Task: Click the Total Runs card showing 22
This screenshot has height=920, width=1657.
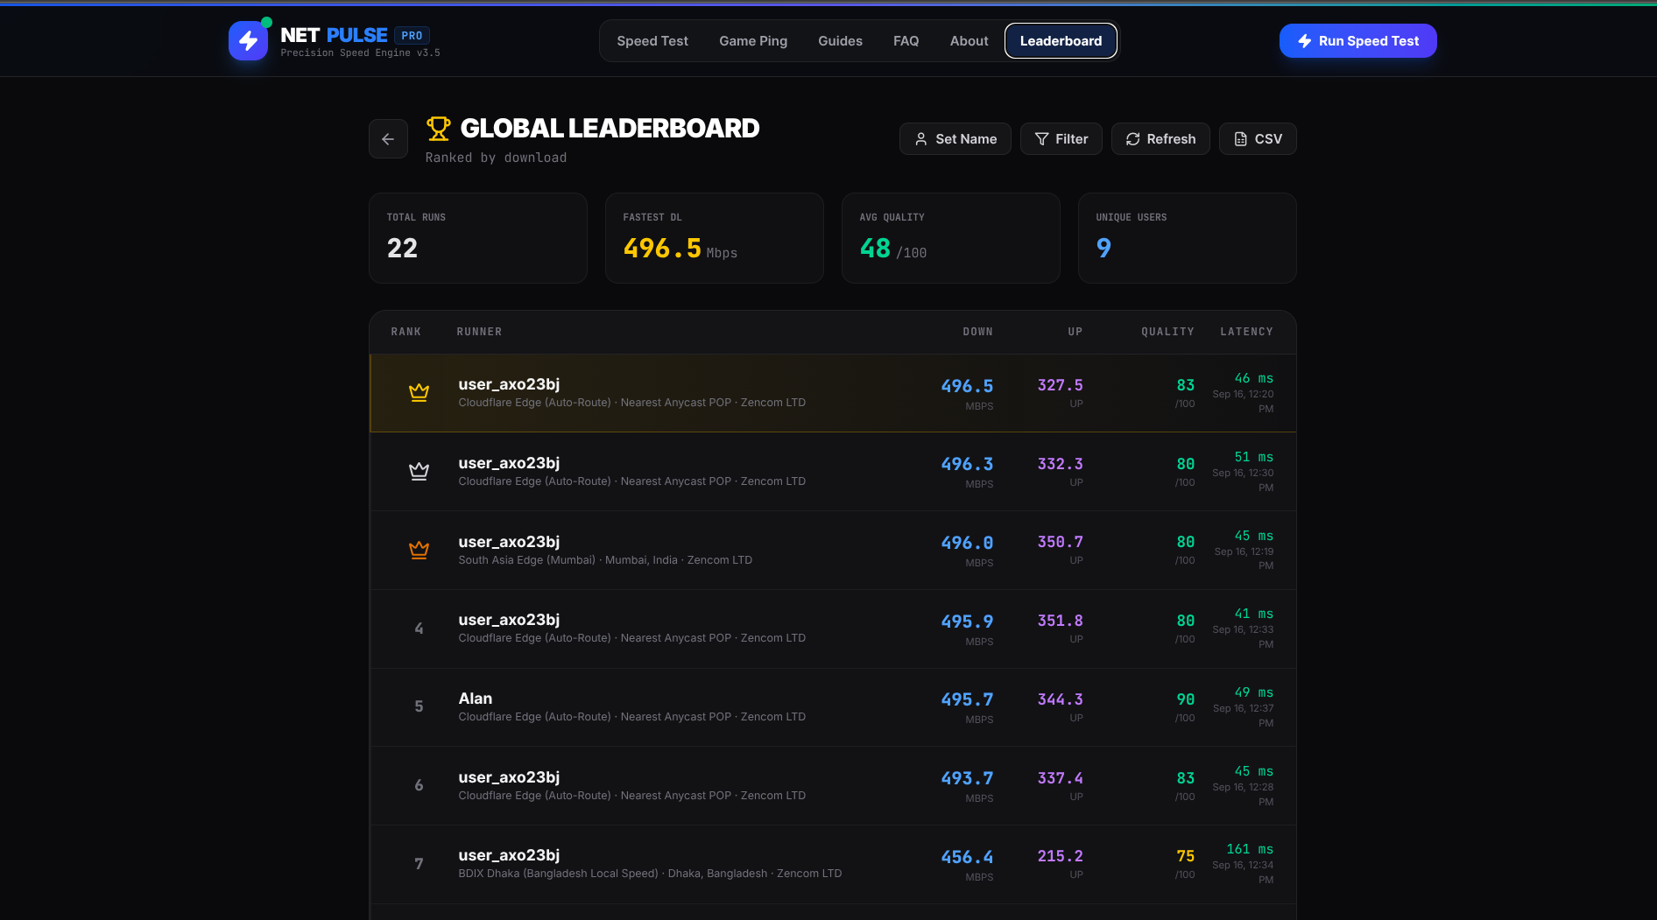Action: click(478, 238)
